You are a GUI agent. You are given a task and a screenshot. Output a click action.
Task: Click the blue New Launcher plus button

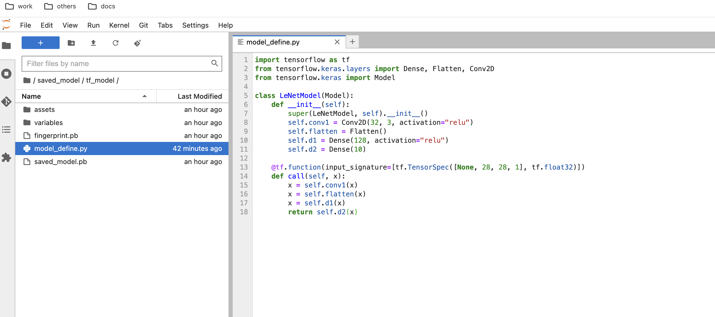41,43
